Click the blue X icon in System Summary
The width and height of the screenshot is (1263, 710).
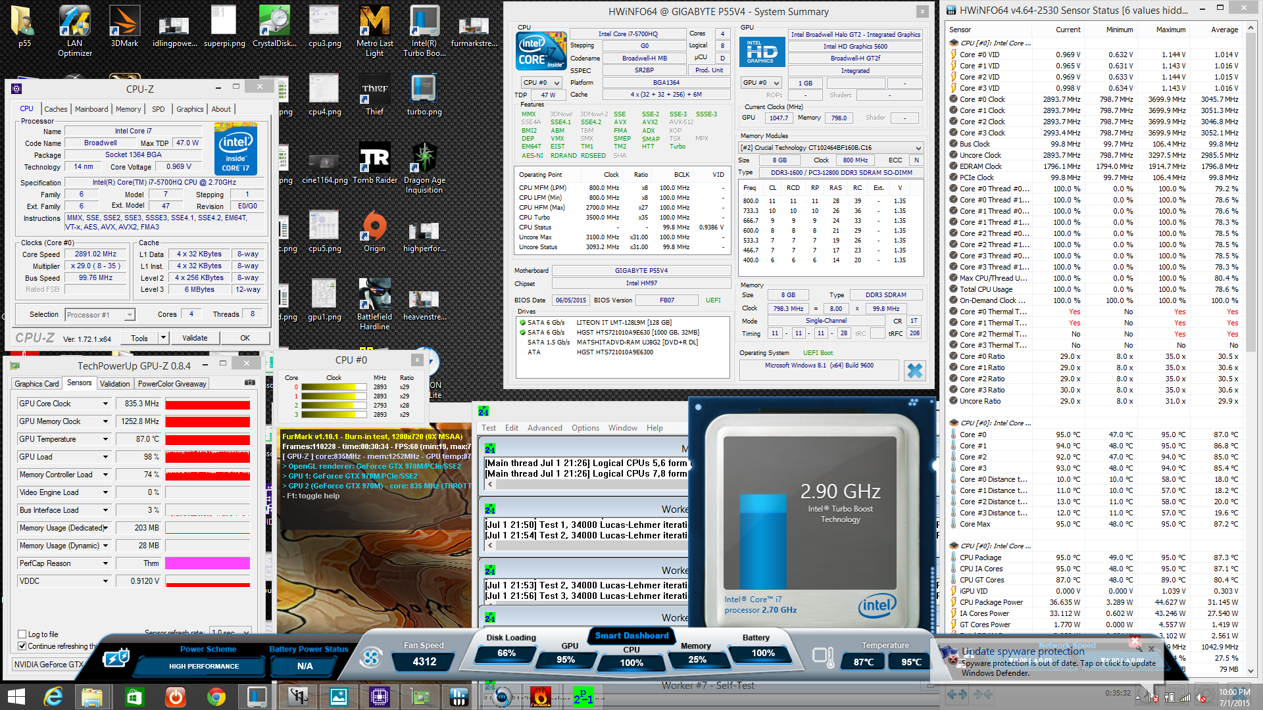(914, 371)
